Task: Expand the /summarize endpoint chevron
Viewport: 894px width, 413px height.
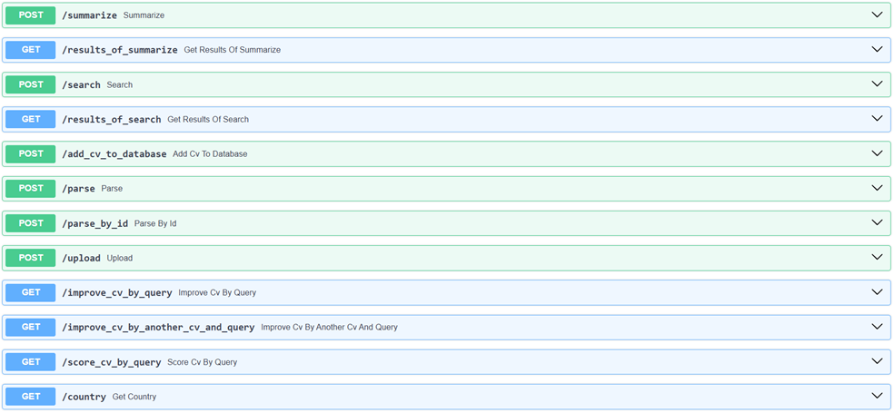Action: [x=877, y=15]
